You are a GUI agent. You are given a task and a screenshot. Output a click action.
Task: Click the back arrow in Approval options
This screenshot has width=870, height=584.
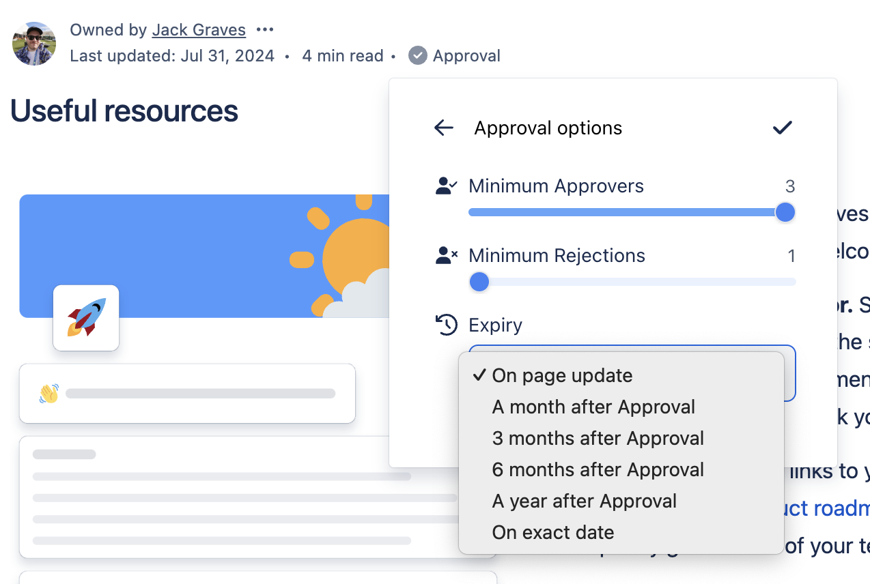(x=444, y=128)
